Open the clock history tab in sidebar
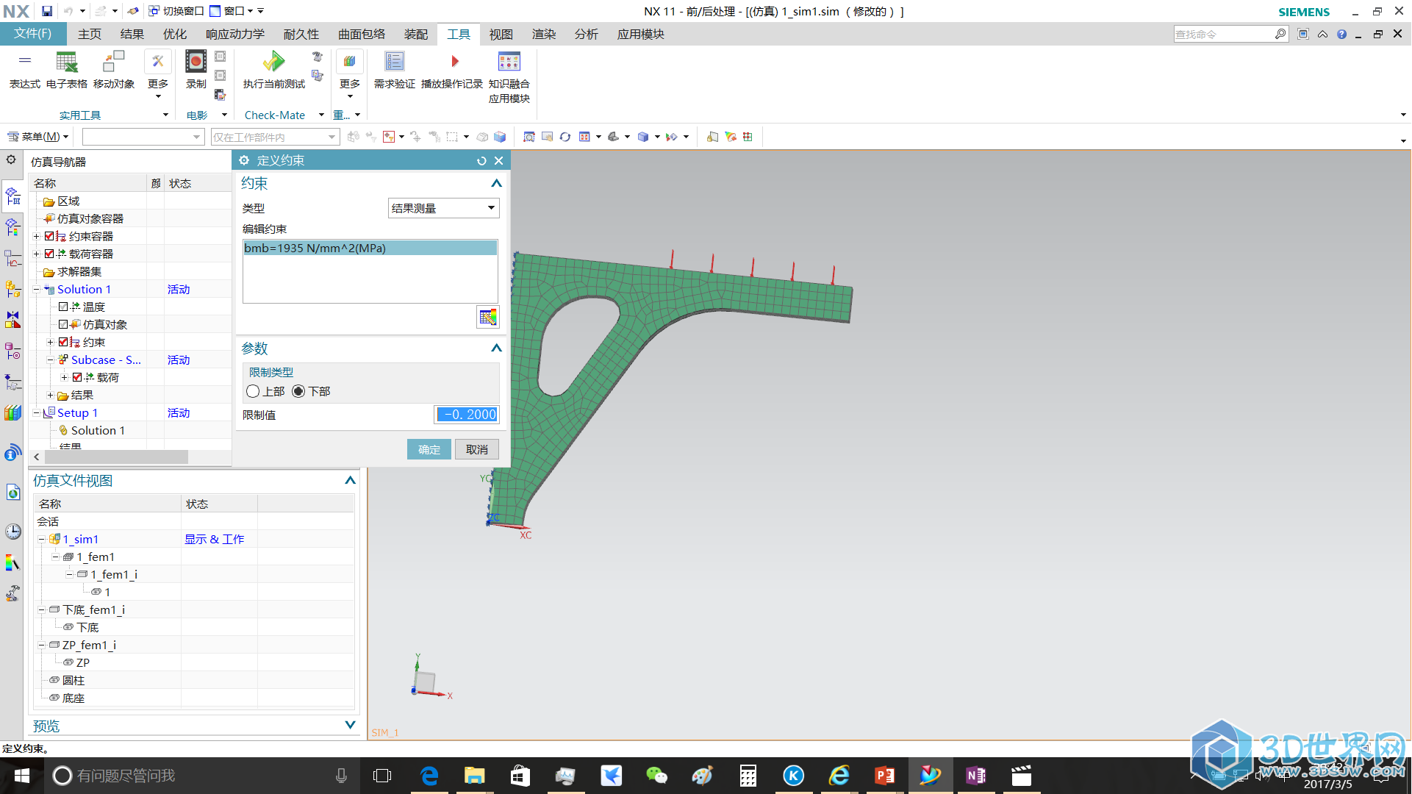This screenshot has height=794, width=1412. click(x=12, y=531)
